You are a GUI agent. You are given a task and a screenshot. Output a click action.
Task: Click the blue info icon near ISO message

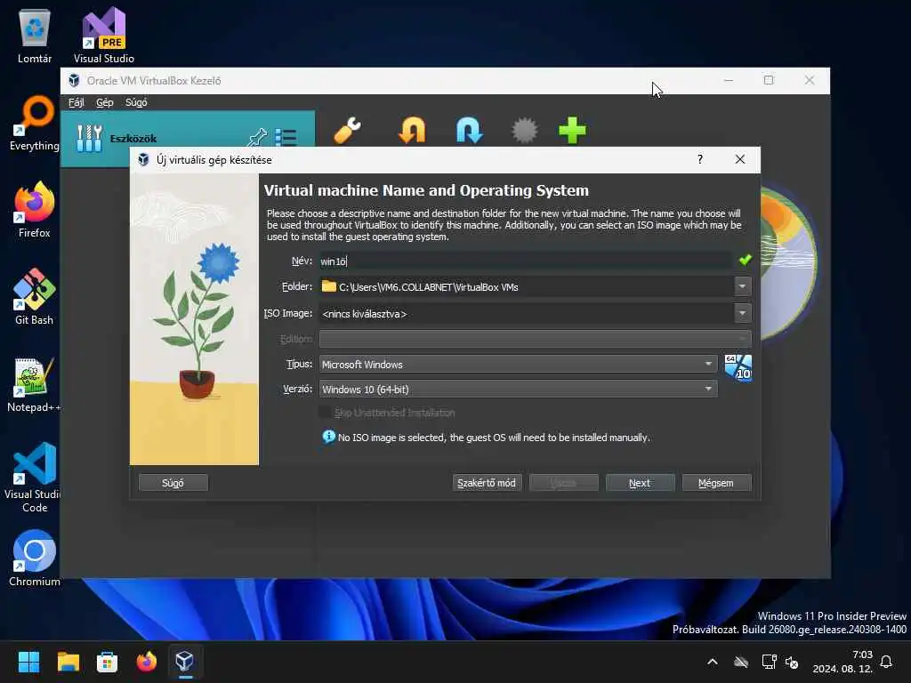[328, 437]
